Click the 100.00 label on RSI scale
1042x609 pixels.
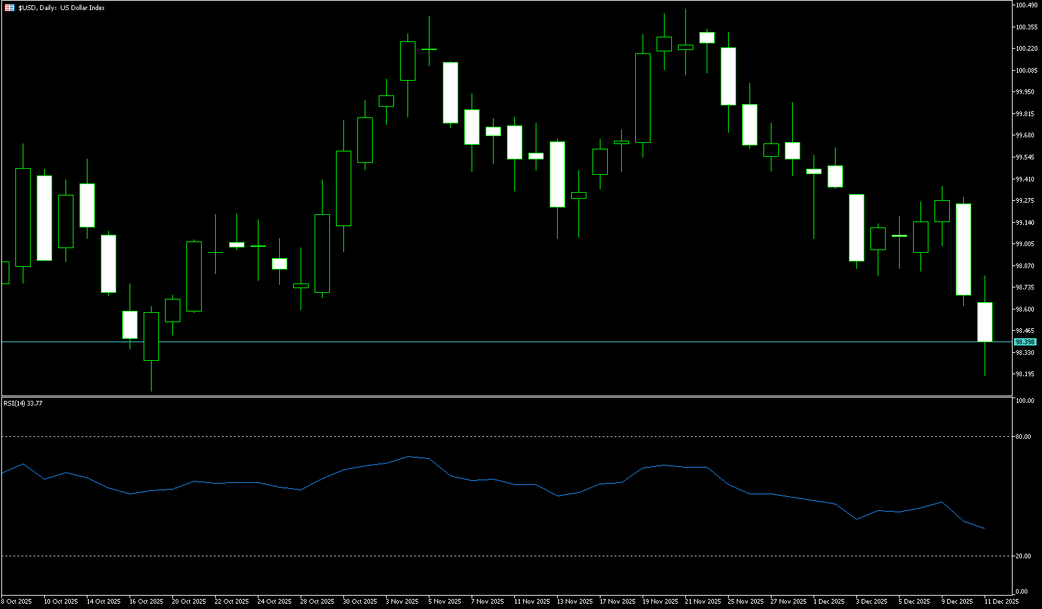click(x=1025, y=401)
